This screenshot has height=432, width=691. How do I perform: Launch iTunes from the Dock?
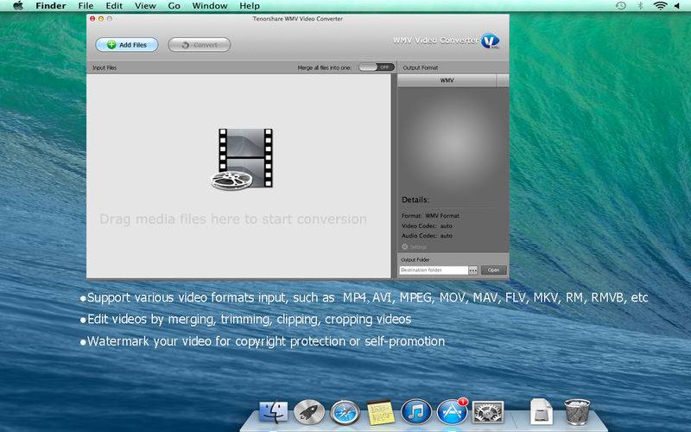click(x=416, y=412)
